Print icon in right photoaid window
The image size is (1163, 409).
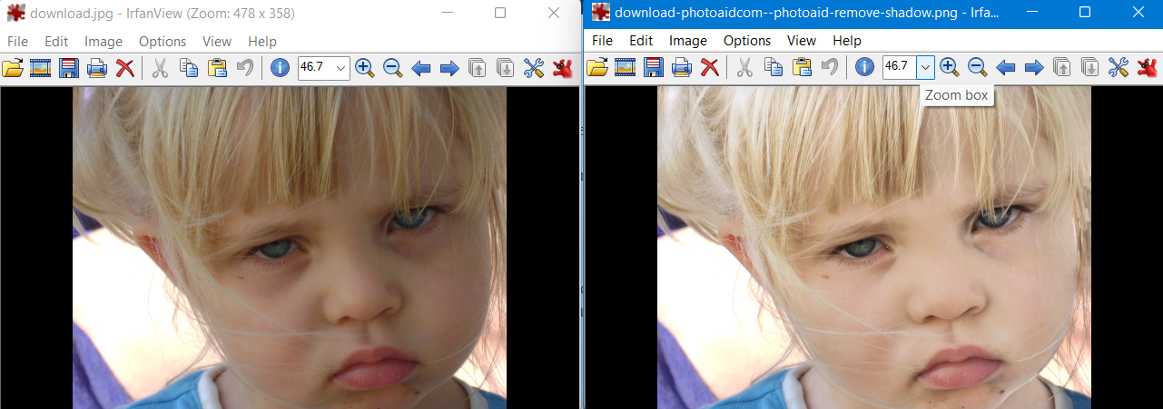point(682,67)
